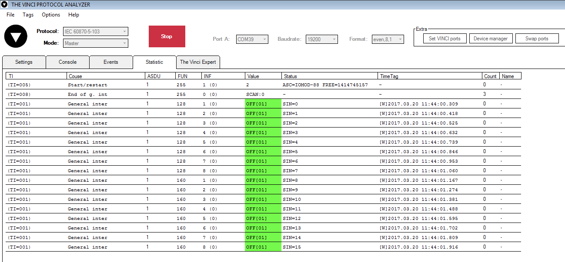Viewport: 565px width, 262px height.
Task: Switch to the Console tab
Action: (x=67, y=62)
